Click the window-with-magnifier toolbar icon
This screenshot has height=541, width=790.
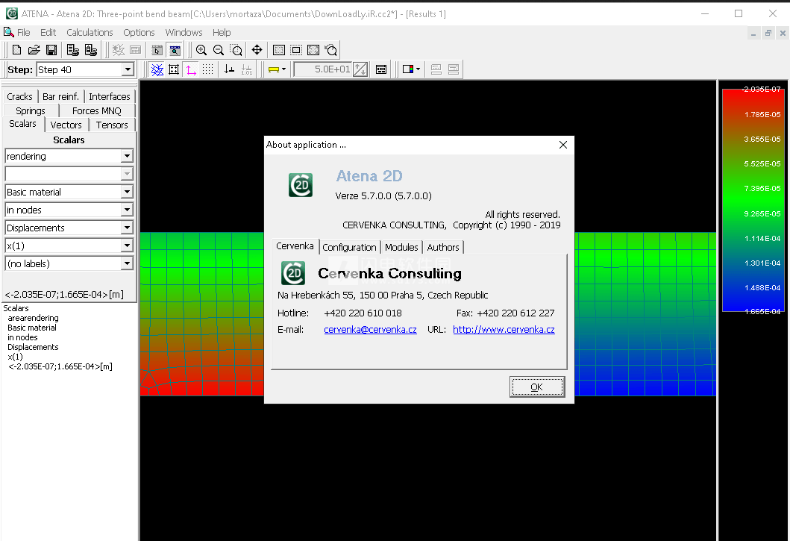(x=175, y=50)
